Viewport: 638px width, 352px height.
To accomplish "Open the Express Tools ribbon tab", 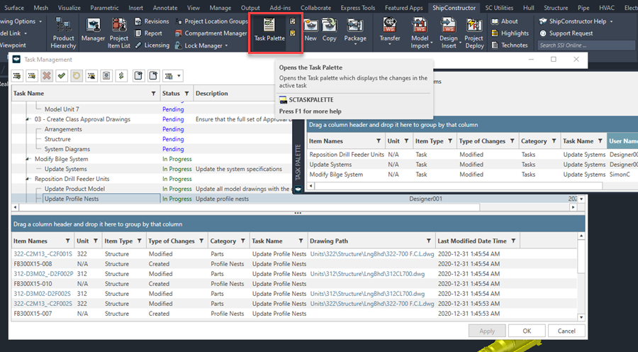I will coord(359,8).
